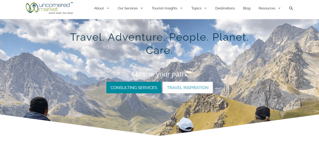Select the Topics menu item

196,8
